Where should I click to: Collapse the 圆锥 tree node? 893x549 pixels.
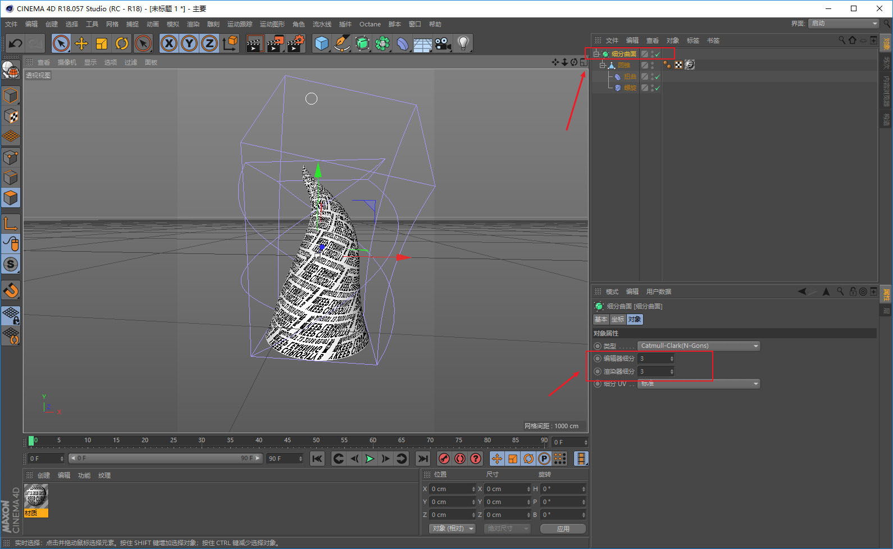point(602,65)
